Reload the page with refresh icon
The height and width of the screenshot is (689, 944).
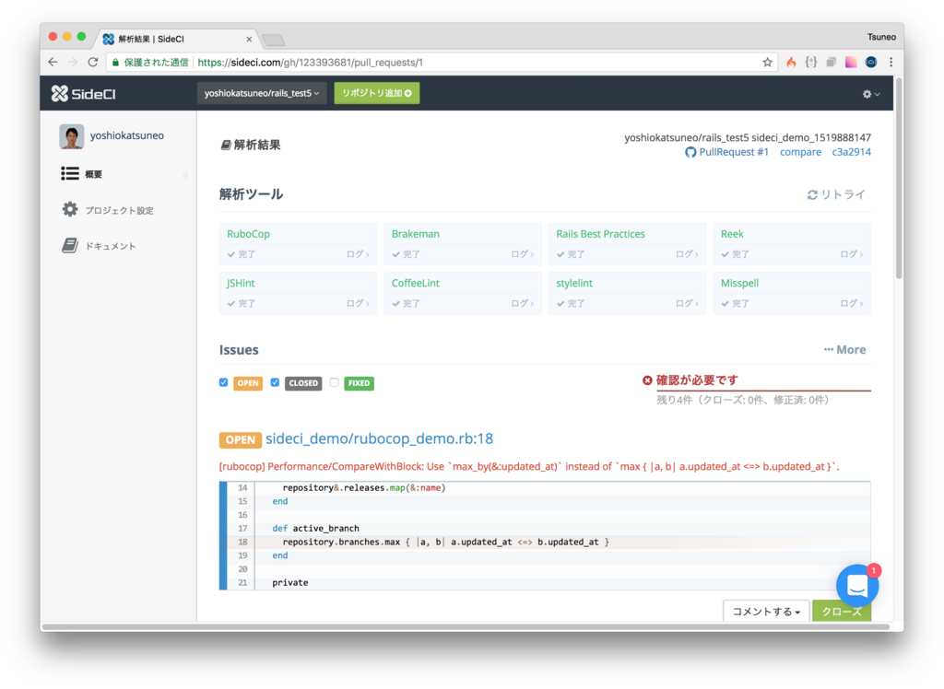coord(93,62)
